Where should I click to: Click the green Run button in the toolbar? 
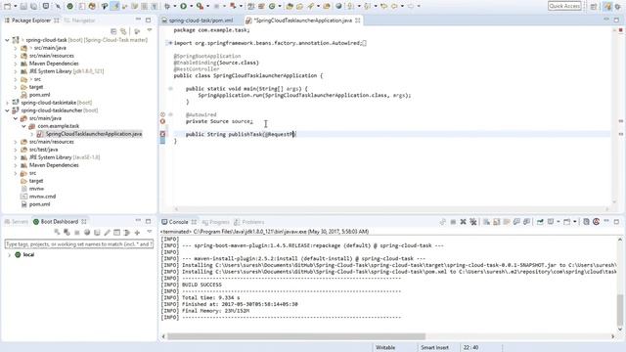pyautogui.click(x=183, y=6)
